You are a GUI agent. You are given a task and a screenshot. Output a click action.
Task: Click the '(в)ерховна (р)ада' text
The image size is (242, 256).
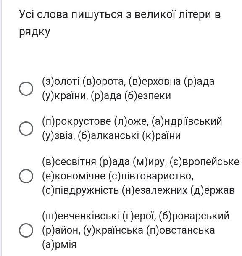[x=171, y=82]
